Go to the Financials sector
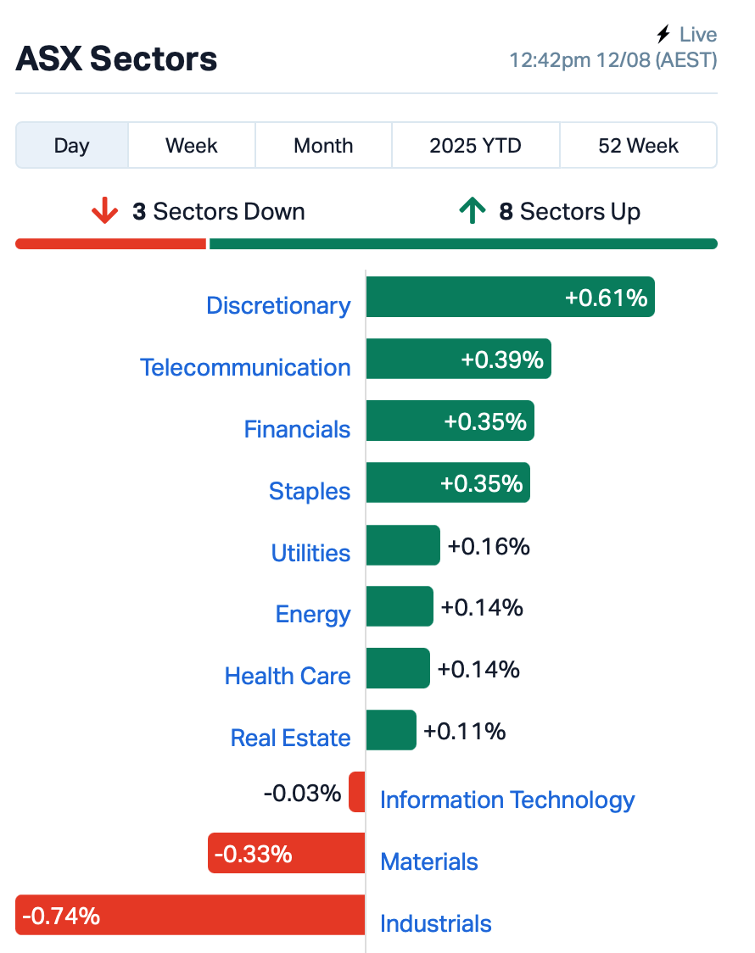 click(297, 429)
